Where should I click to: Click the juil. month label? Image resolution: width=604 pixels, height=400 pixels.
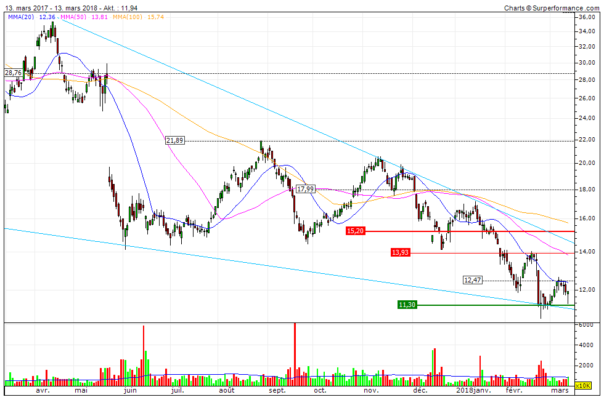(x=178, y=391)
